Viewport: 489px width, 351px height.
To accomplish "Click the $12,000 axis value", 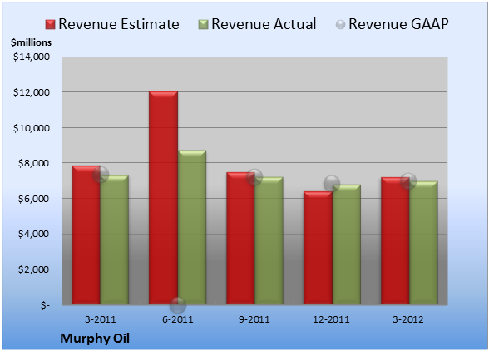I will 32,92.
